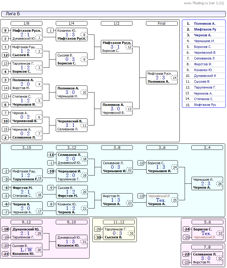
Task: Click ranking row 12. Таруленков Г.
Action: coord(204,88)
